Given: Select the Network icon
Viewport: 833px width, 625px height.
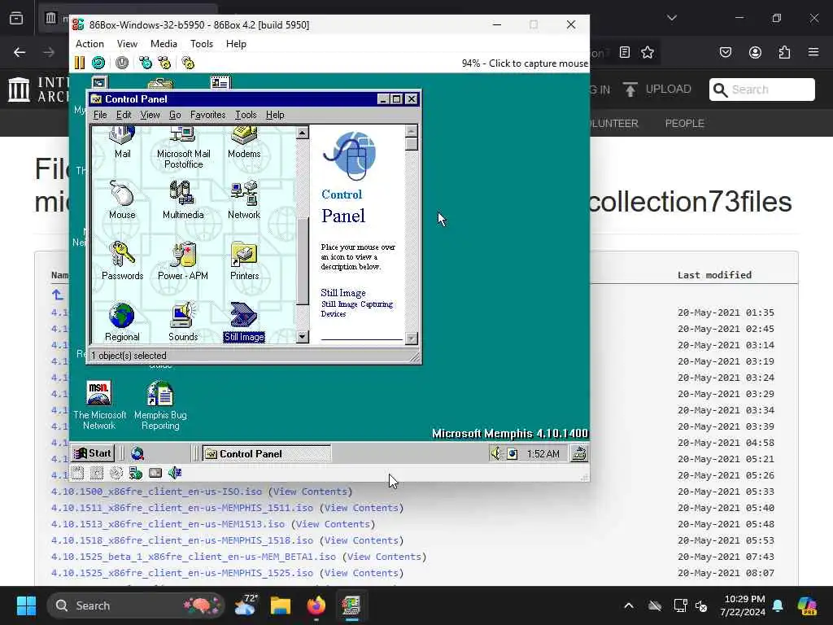Looking at the screenshot, I should point(244,200).
